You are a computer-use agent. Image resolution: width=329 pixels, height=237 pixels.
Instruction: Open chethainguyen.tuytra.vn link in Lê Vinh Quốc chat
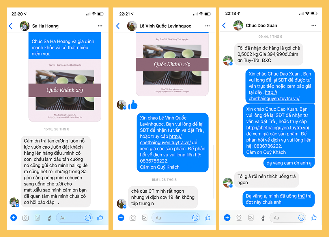(165, 139)
